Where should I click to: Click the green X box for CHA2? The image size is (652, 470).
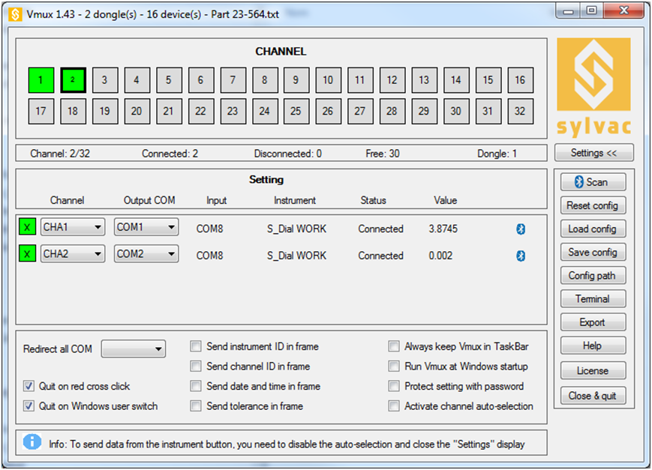[x=28, y=254]
